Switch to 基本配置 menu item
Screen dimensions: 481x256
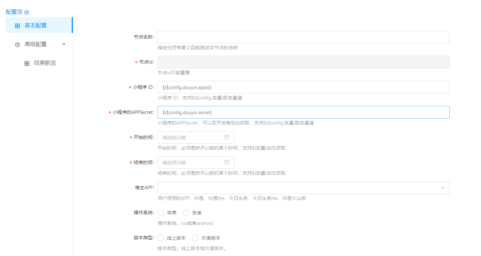36,25
